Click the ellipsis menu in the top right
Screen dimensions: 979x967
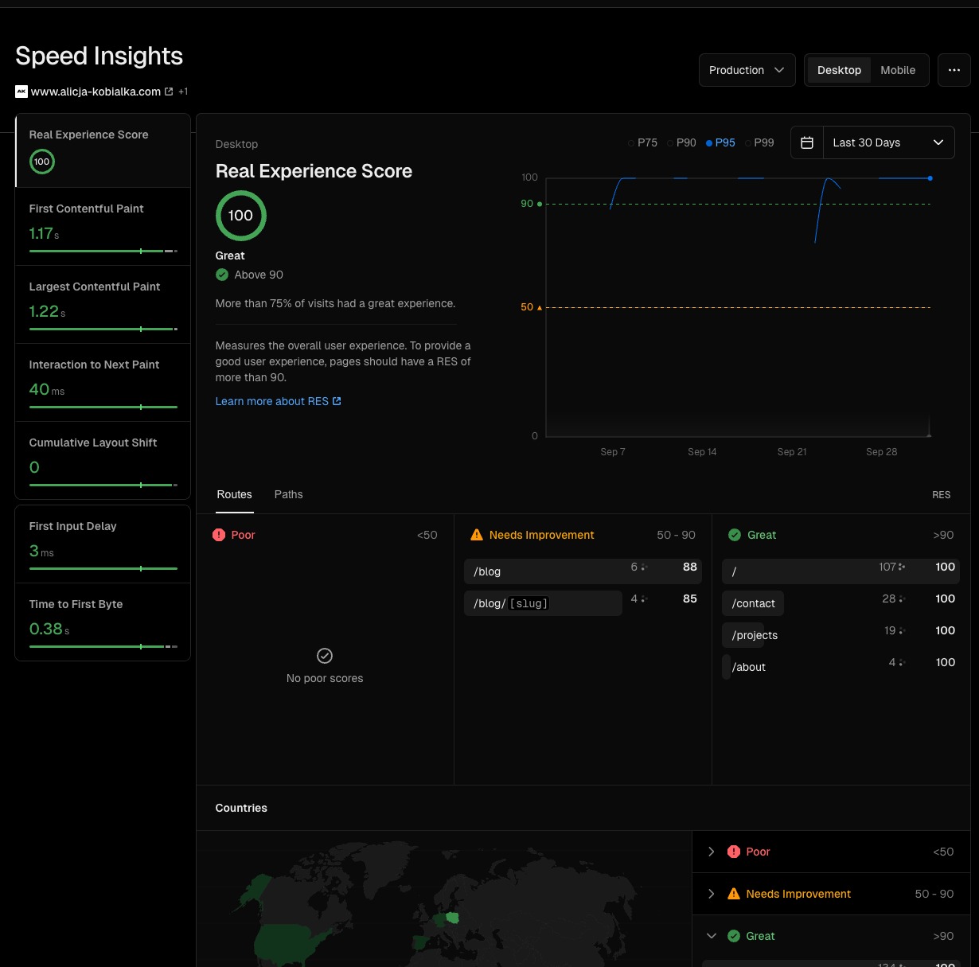click(x=954, y=70)
